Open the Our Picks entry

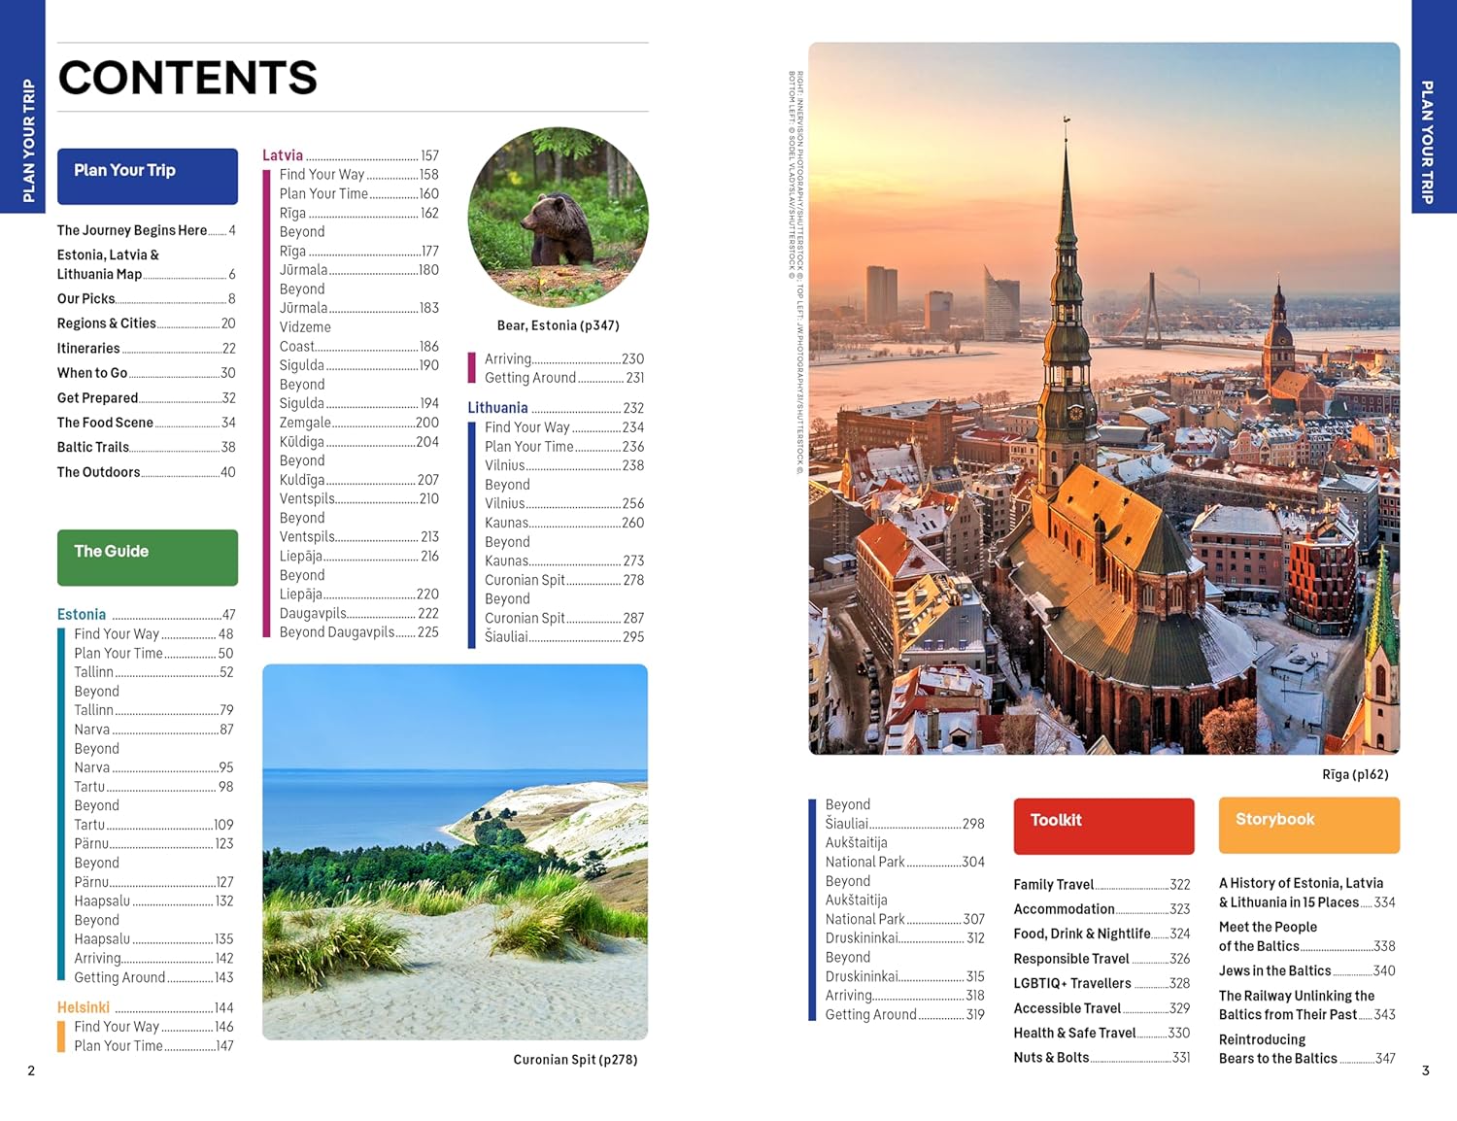click(86, 299)
